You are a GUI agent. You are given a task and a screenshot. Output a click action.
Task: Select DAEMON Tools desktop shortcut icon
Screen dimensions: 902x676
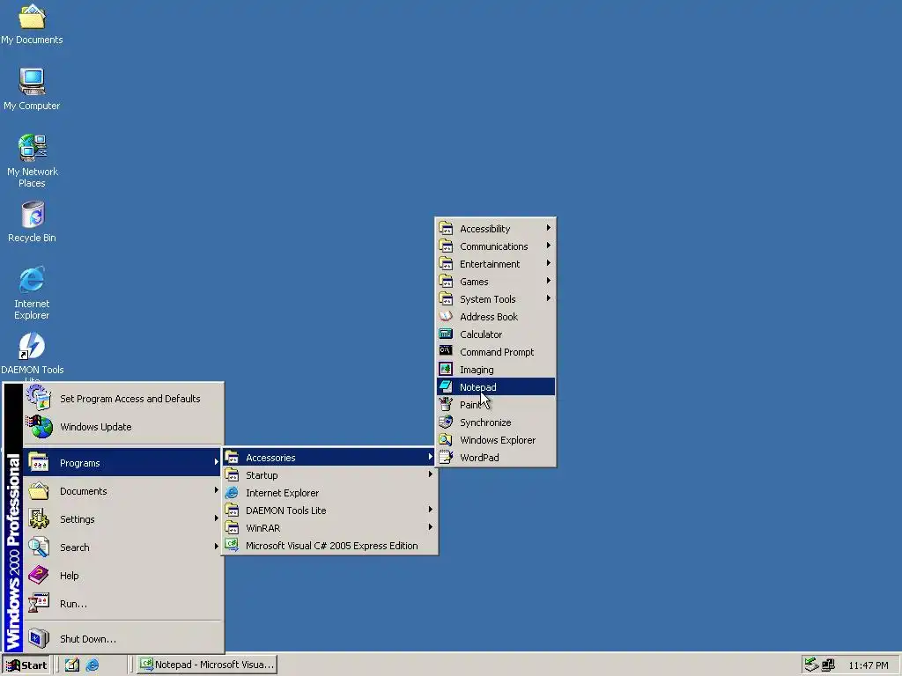click(32, 346)
